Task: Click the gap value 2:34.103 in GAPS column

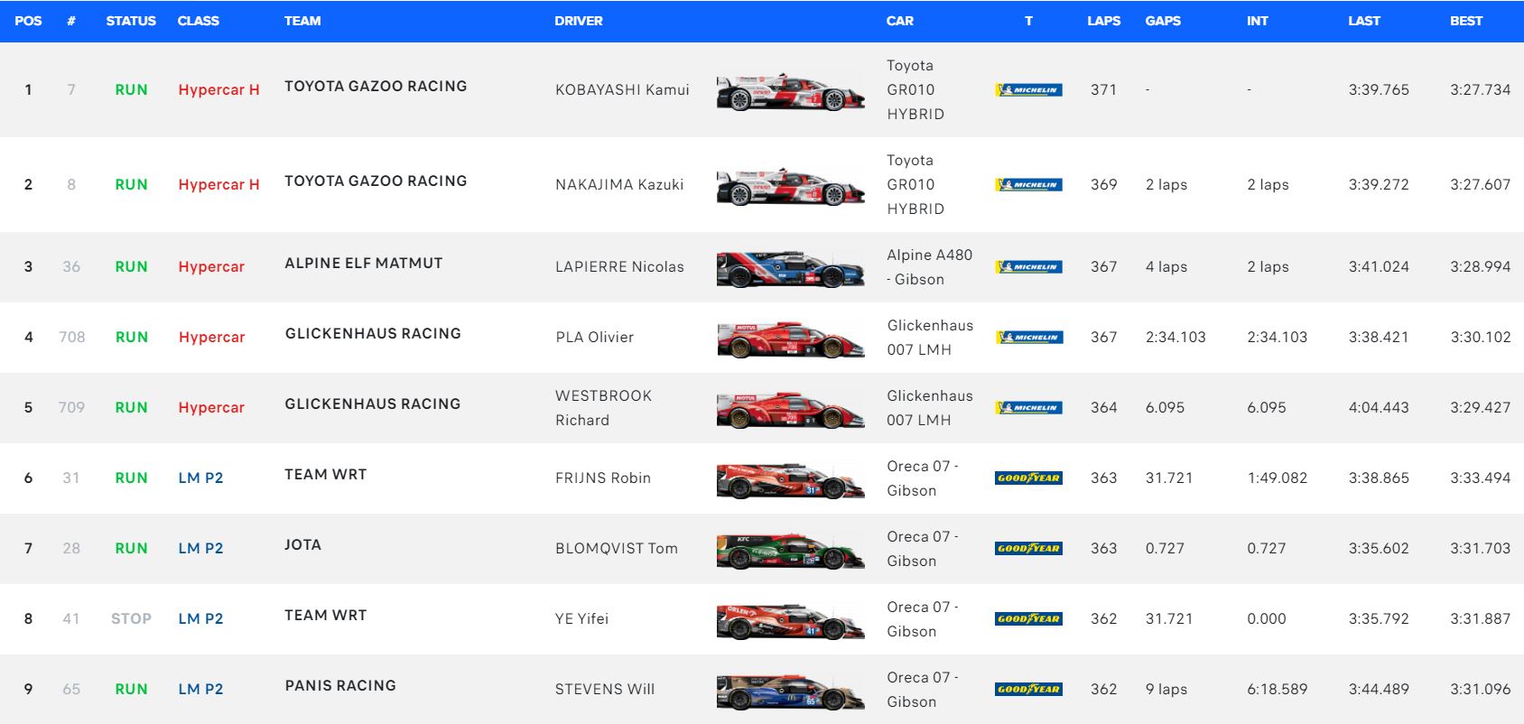Action: tap(1176, 338)
